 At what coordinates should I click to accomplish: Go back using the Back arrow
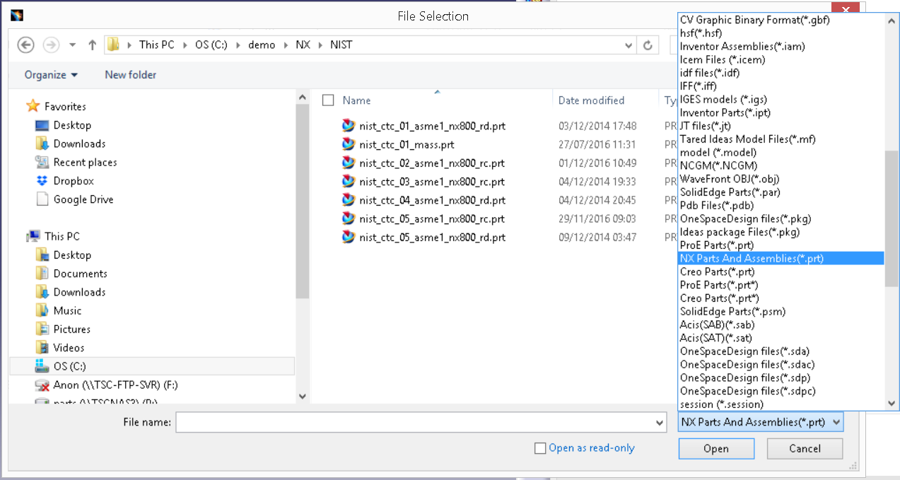(25, 45)
